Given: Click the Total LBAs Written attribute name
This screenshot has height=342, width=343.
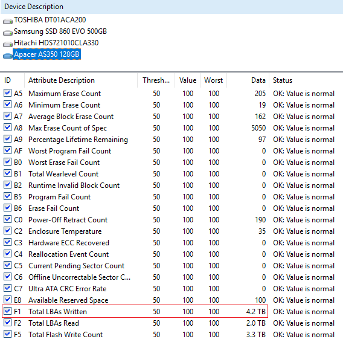Looking at the screenshot, I should (57, 312).
